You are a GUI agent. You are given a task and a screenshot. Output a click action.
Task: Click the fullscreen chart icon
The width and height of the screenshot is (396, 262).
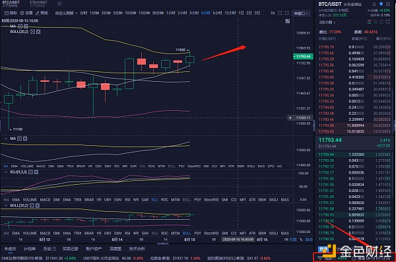tap(280, 13)
